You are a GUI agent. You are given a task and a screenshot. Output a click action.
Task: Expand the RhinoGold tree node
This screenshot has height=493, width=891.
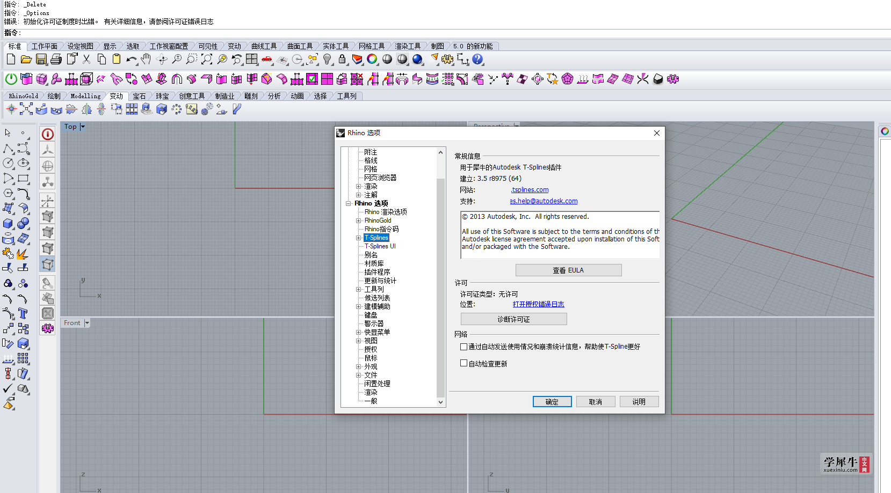tap(359, 220)
